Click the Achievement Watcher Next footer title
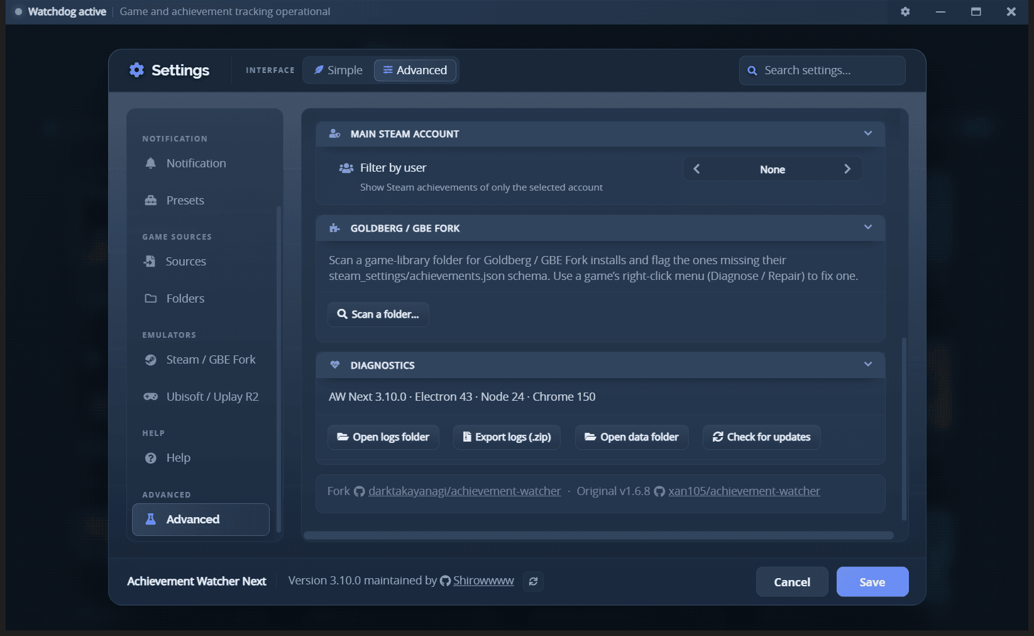 197,581
